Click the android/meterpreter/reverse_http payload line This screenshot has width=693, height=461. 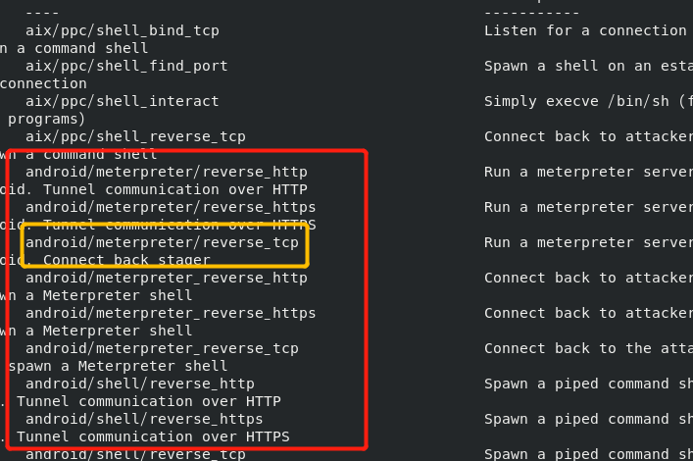point(166,172)
